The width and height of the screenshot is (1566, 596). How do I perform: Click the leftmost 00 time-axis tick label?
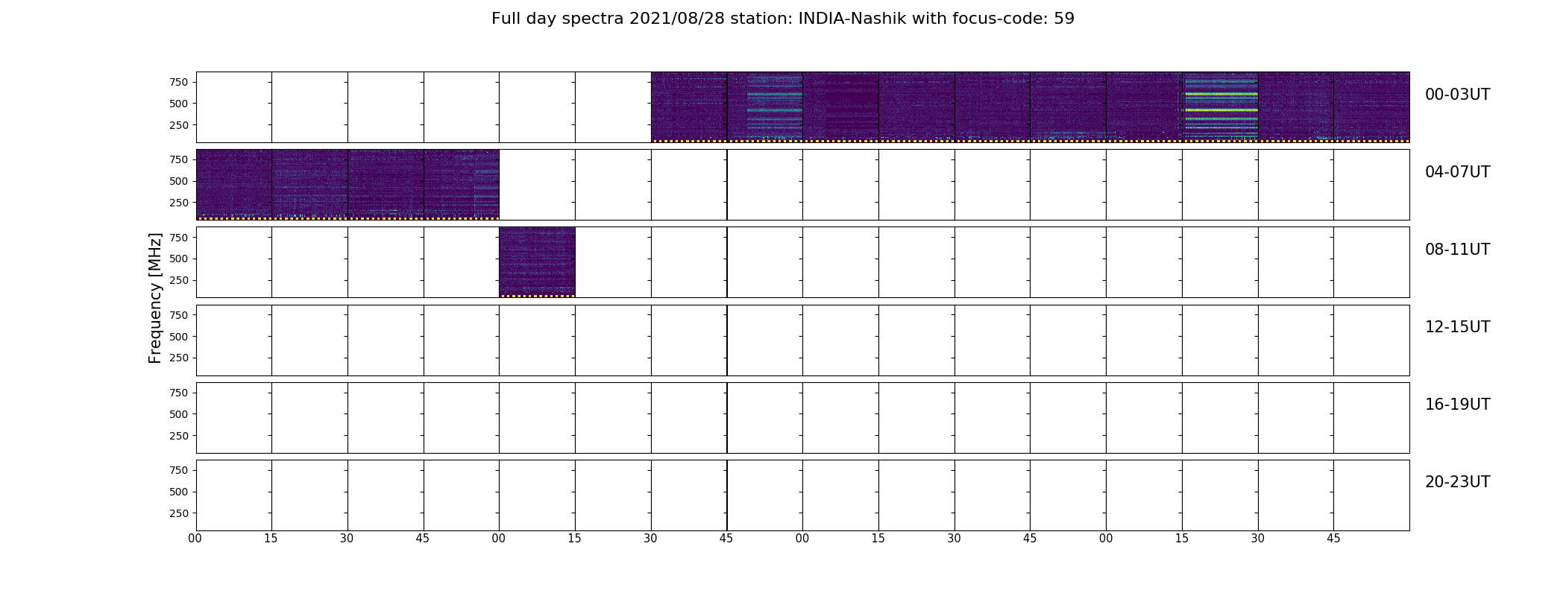coord(195,539)
